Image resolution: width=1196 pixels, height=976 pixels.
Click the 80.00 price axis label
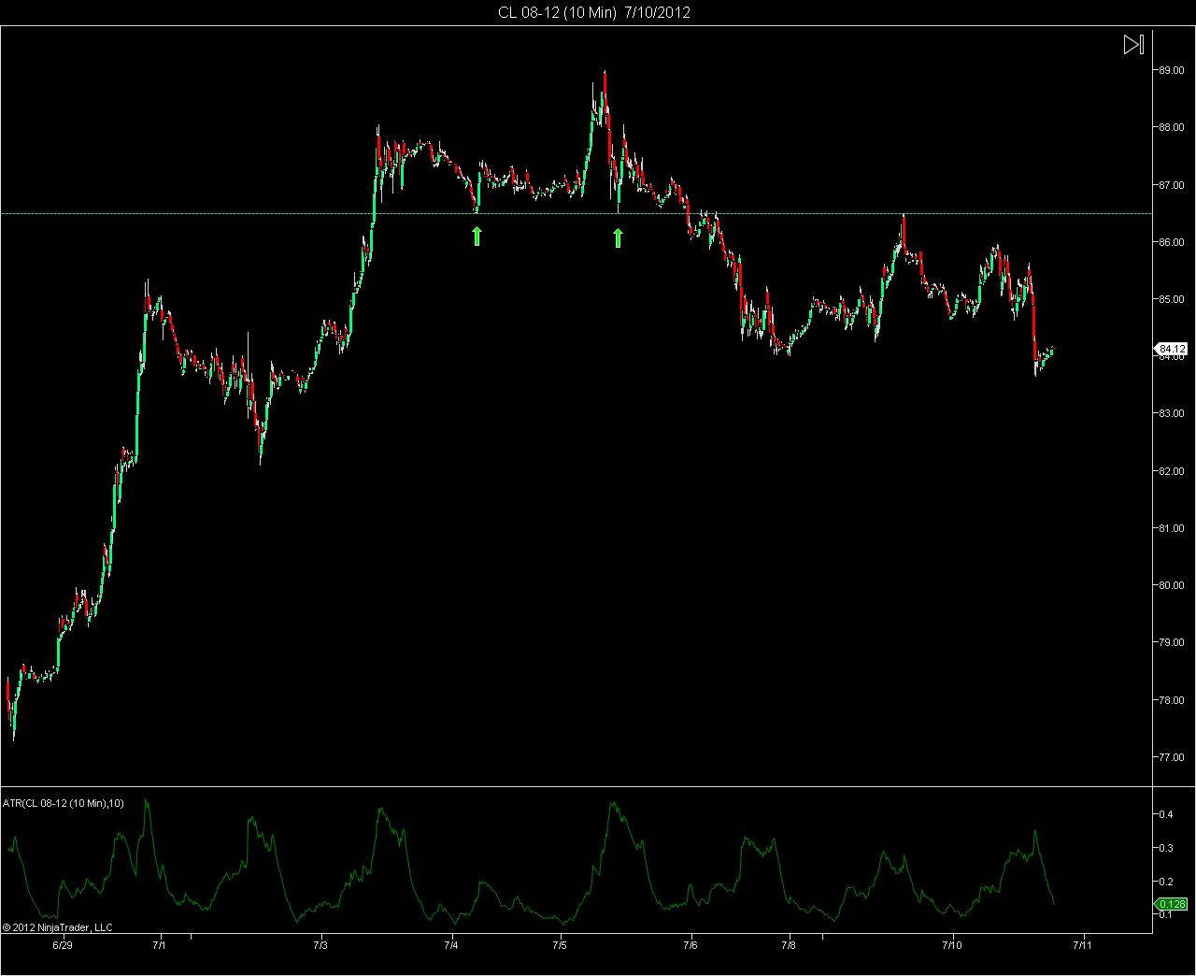[1172, 586]
